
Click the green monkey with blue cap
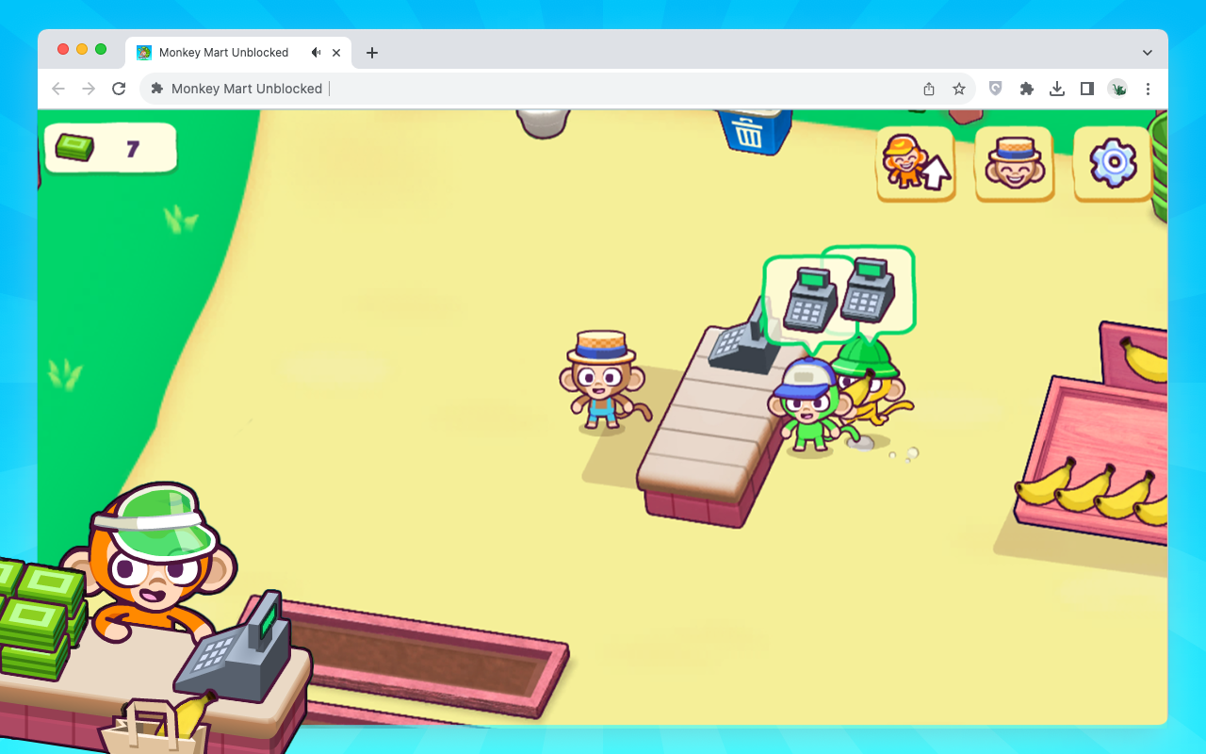[808, 405]
